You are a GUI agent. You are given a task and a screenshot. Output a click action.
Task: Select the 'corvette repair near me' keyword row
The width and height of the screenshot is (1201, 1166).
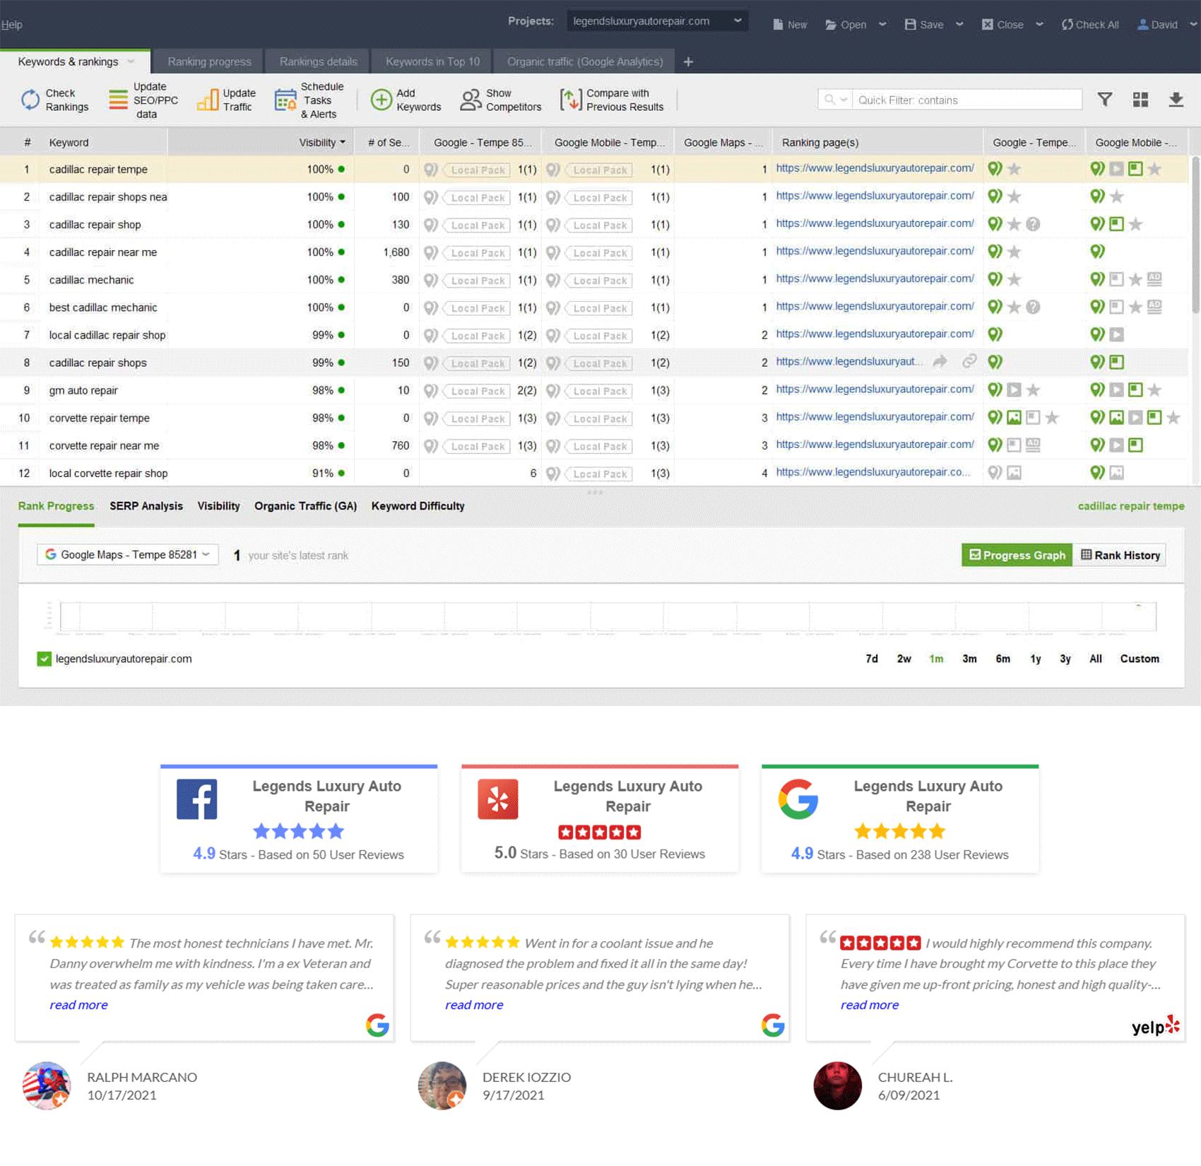click(593, 445)
